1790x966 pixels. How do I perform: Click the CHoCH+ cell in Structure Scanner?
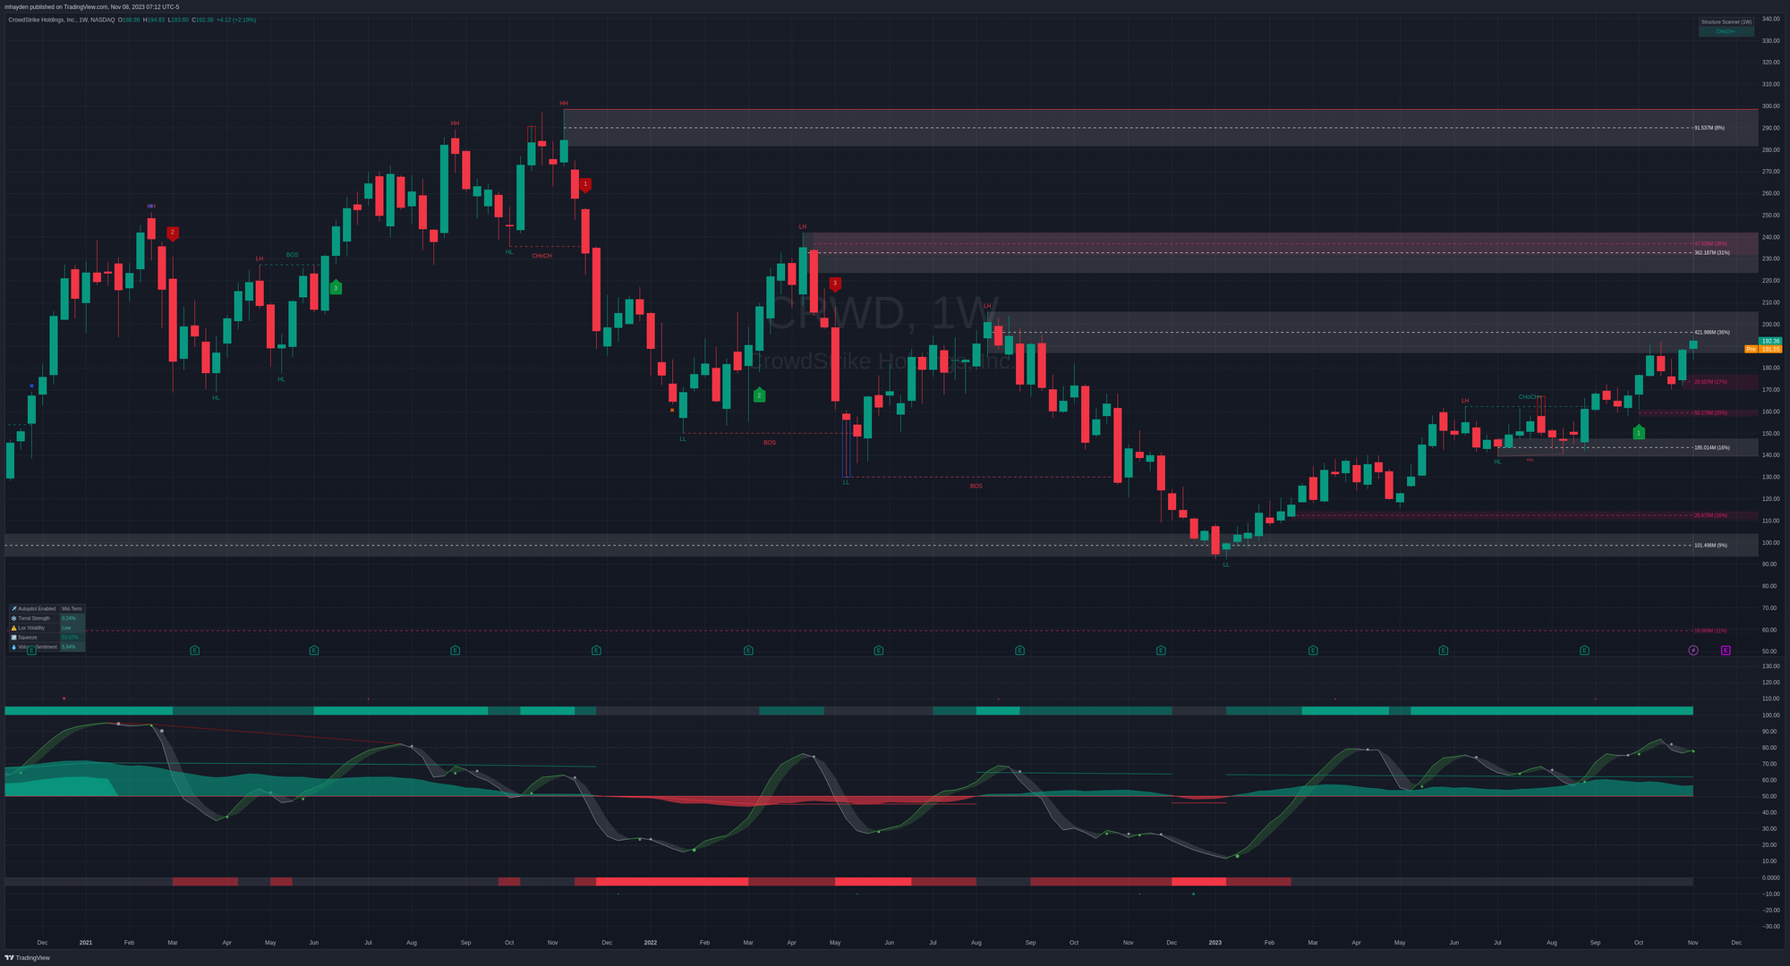point(1726,31)
